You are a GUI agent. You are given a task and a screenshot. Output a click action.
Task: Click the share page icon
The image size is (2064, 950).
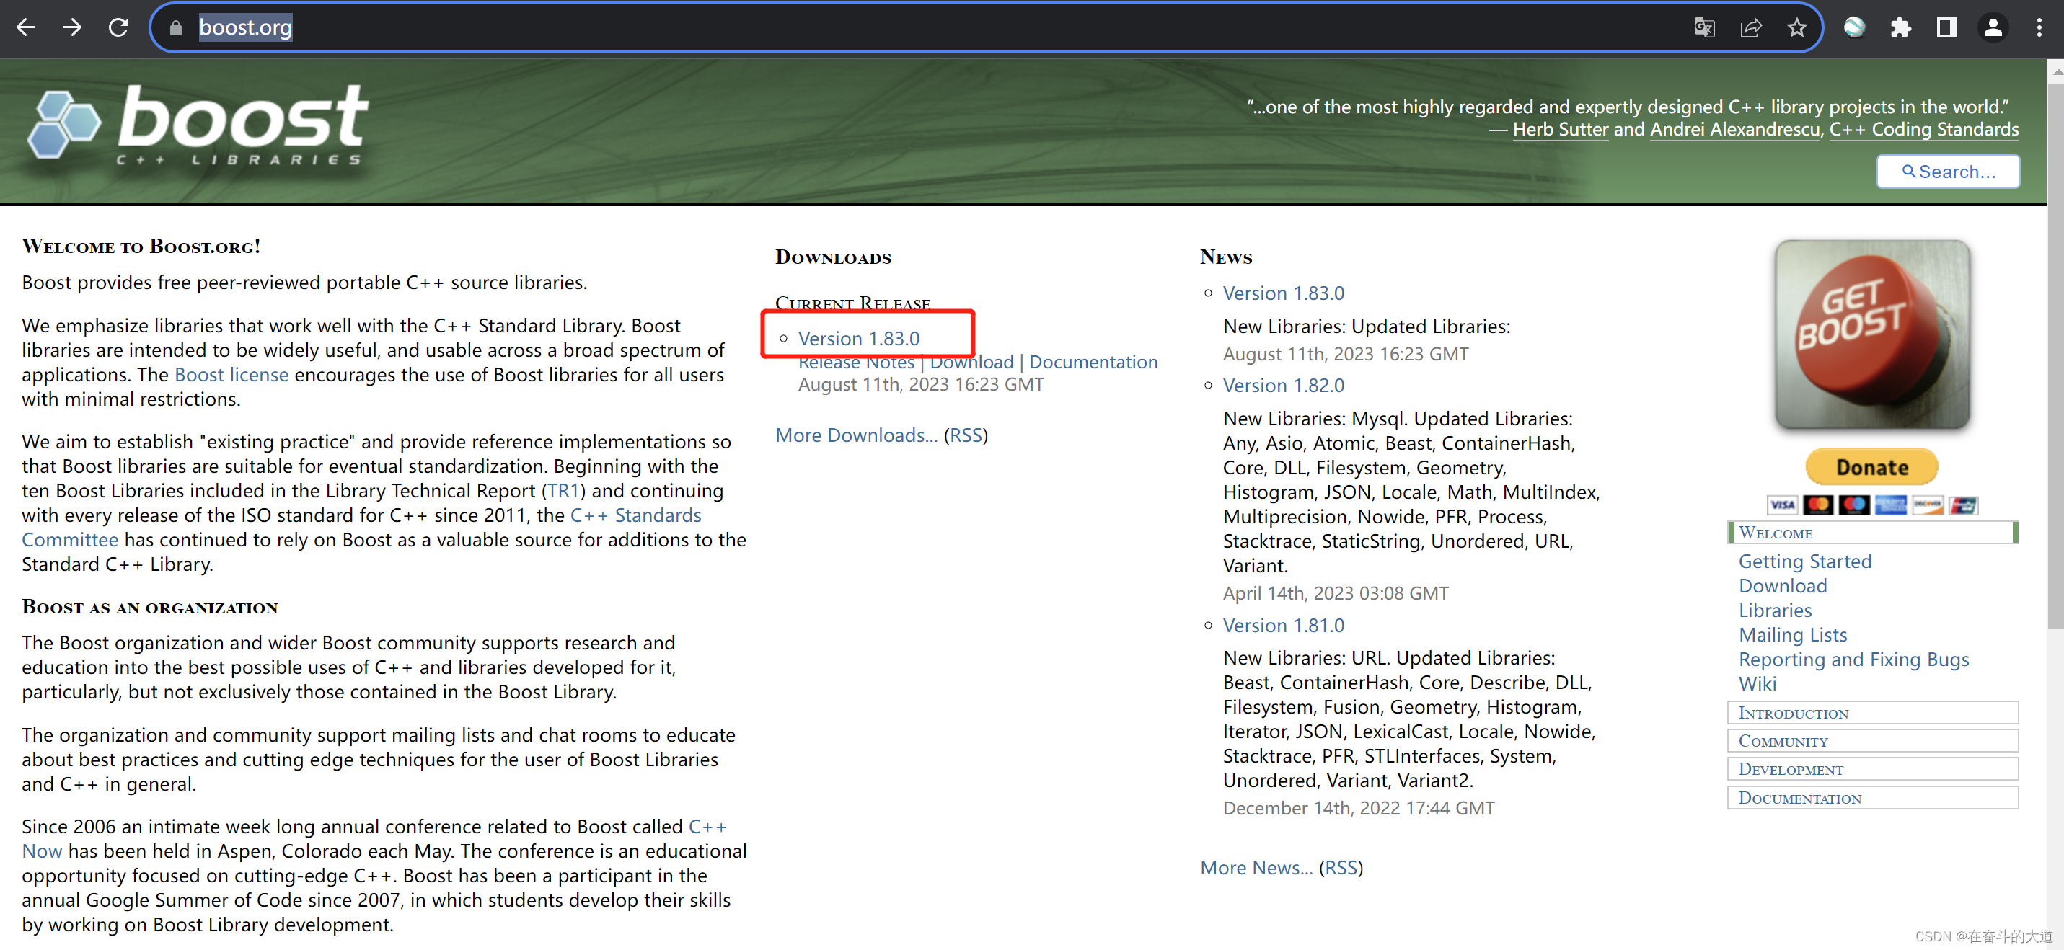tap(1751, 27)
